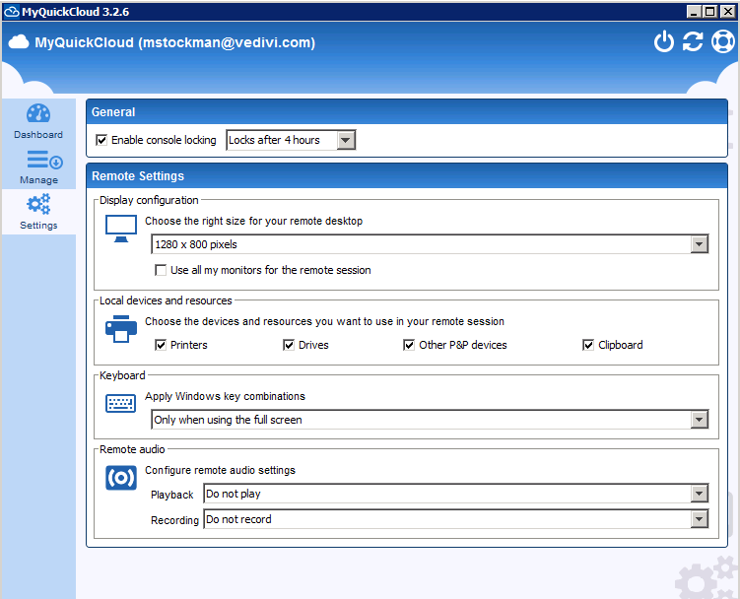Switch to the Dashboard tab label

(x=38, y=135)
